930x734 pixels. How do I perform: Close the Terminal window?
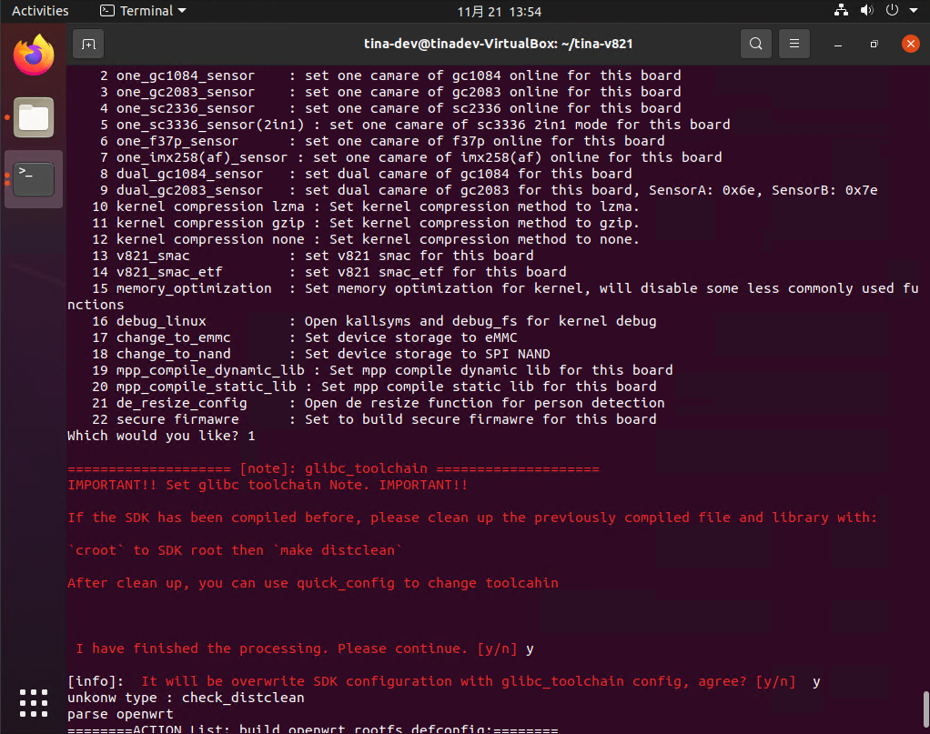pos(910,43)
